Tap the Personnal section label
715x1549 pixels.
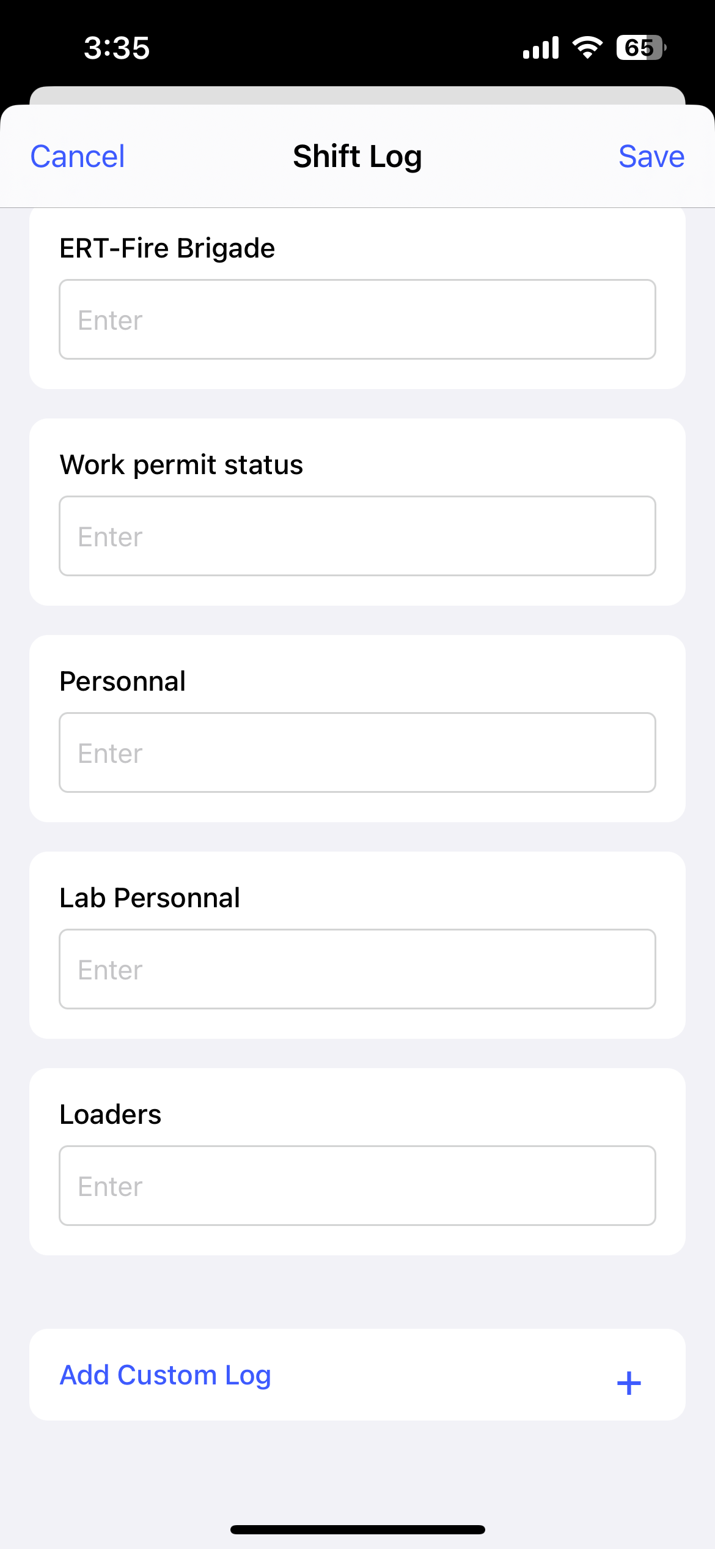click(122, 682)
